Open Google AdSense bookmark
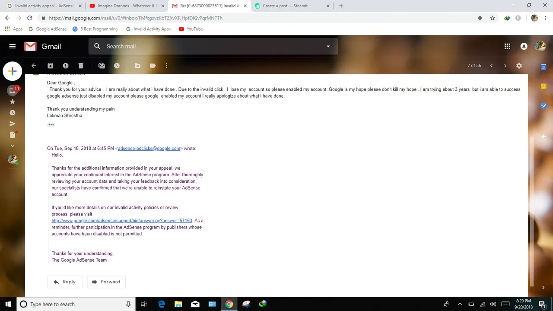The width and height of the screenshot is (553, 311). pos(48,29)
